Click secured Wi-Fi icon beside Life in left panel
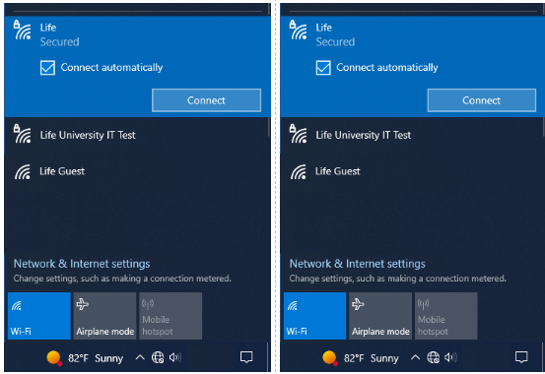The width and height of the screenshot is (545, 374). (23, 31)
